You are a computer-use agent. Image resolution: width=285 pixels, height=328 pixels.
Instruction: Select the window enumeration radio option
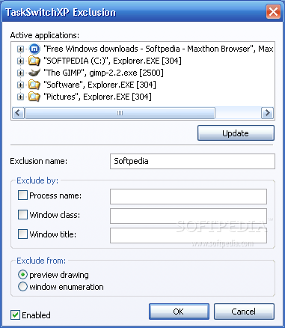pos(22,287)
